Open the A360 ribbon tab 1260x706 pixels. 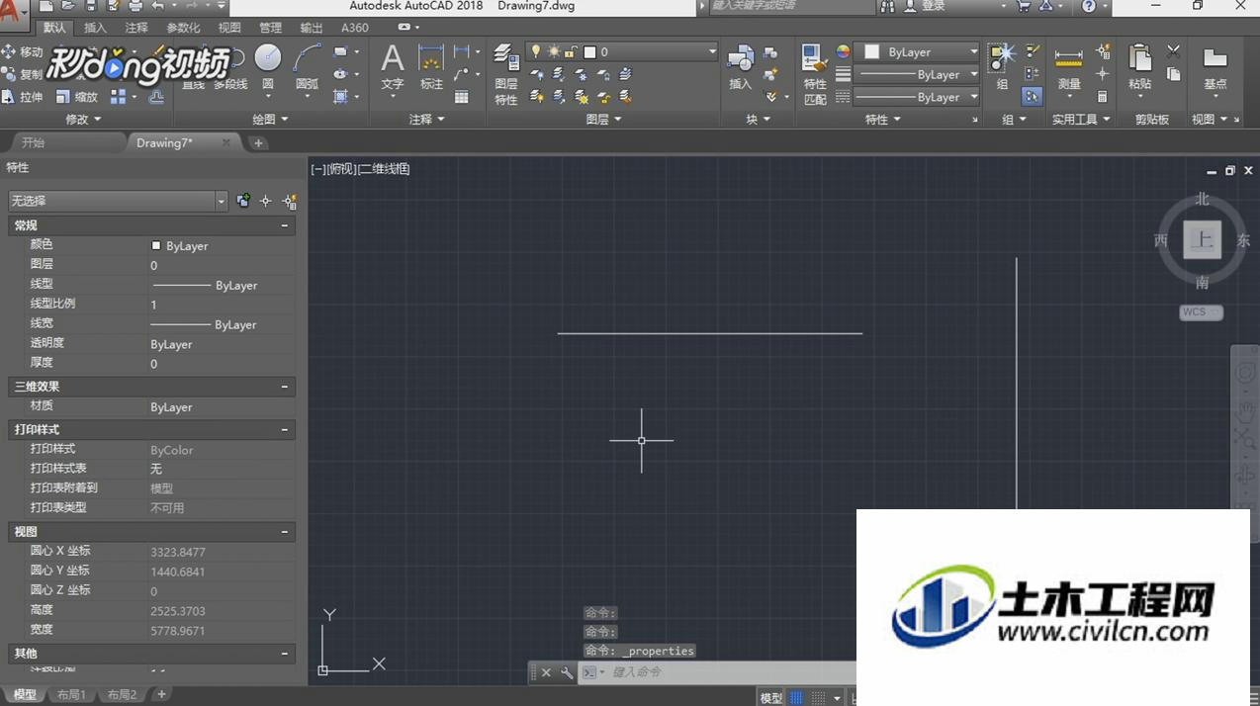355,28
